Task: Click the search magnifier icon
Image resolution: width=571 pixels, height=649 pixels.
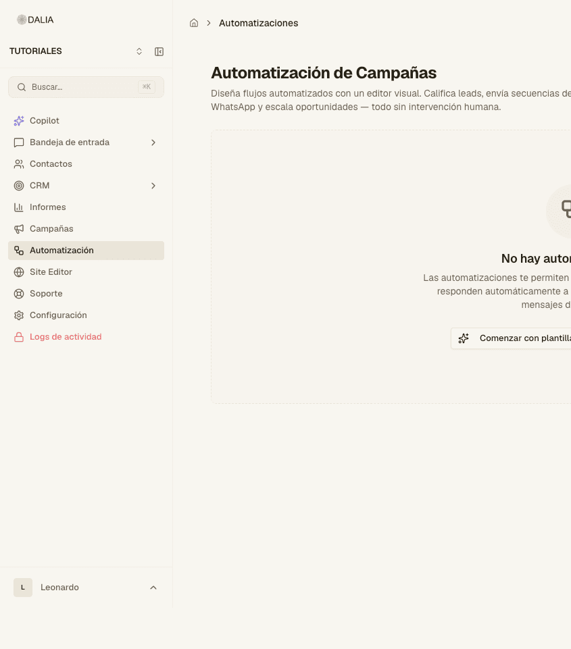Action: [x=22, y=87]
